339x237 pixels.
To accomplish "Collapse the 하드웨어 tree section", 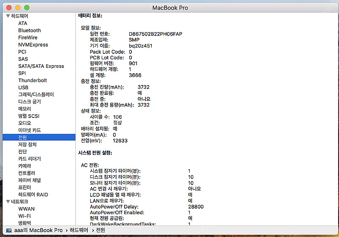I will (x=8, y=16).
